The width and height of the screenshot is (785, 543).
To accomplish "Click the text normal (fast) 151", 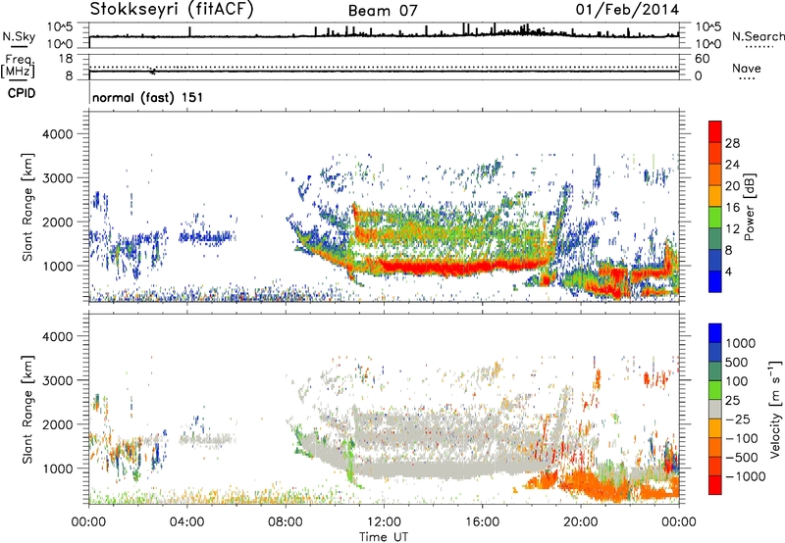I will coord(148,97).
